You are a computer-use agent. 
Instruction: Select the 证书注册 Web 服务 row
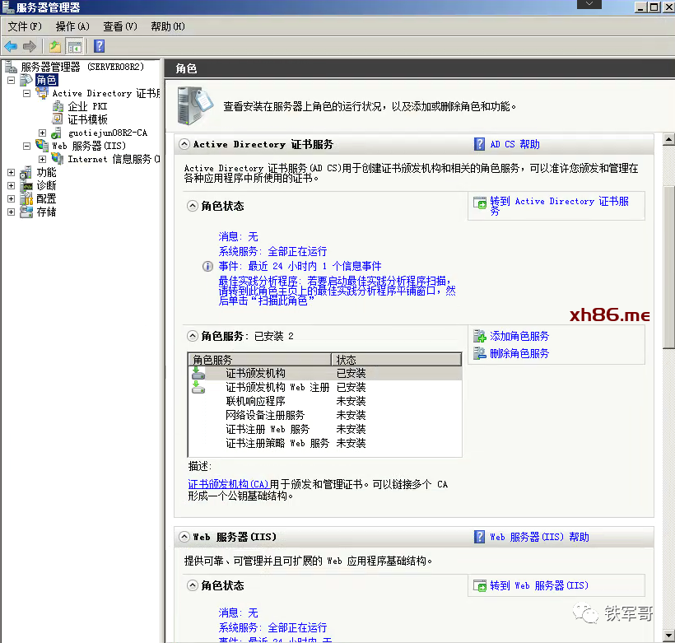pos(325,430)
